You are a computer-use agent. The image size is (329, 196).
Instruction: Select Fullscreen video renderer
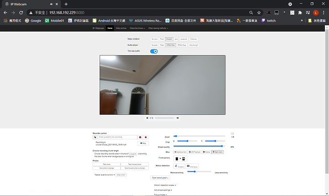tap(193, 39)
